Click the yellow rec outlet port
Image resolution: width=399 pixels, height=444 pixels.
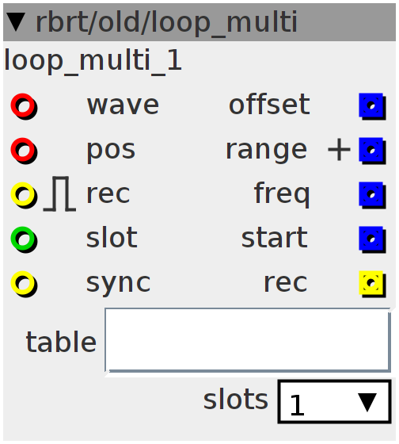tap(372, 284)
